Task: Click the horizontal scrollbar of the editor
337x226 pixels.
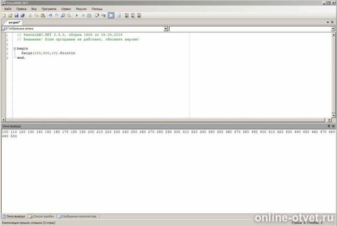Action: (165, 120)
